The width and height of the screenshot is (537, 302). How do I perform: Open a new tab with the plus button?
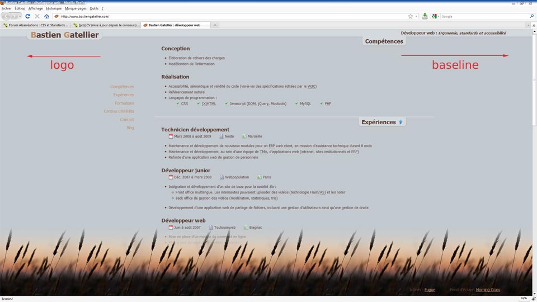click(x=215, y=25)
